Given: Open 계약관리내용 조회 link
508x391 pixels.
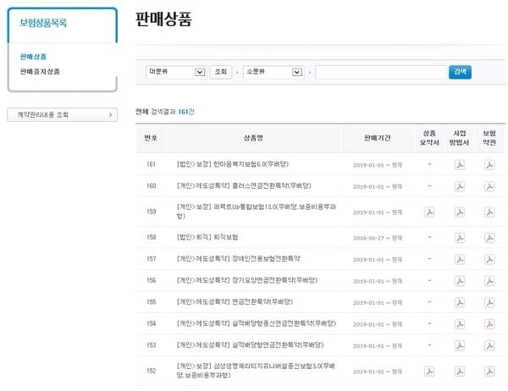Looking at the screenshot, I should click(x=62, y=114).
